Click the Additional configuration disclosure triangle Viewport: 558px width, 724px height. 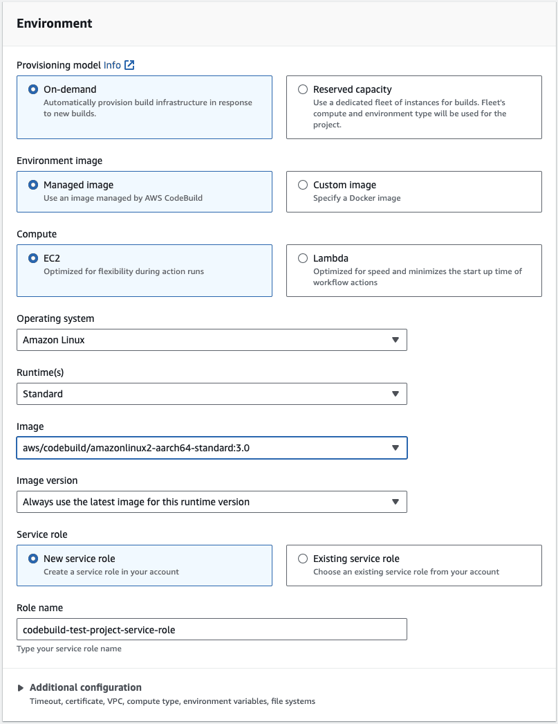point(21,688)
